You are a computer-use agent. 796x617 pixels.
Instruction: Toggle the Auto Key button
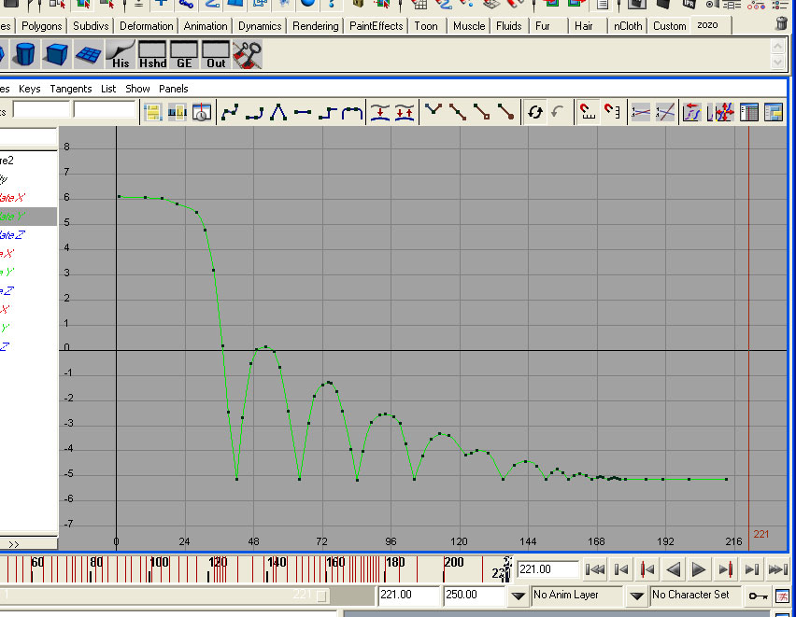[759, 596]
